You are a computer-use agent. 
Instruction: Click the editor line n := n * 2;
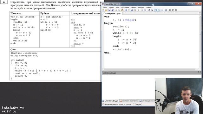pyautogui.click(x=127, y=43)
